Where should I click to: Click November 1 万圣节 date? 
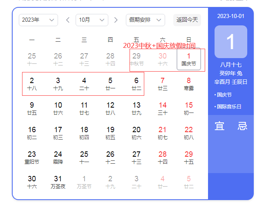tap(84, 182)
